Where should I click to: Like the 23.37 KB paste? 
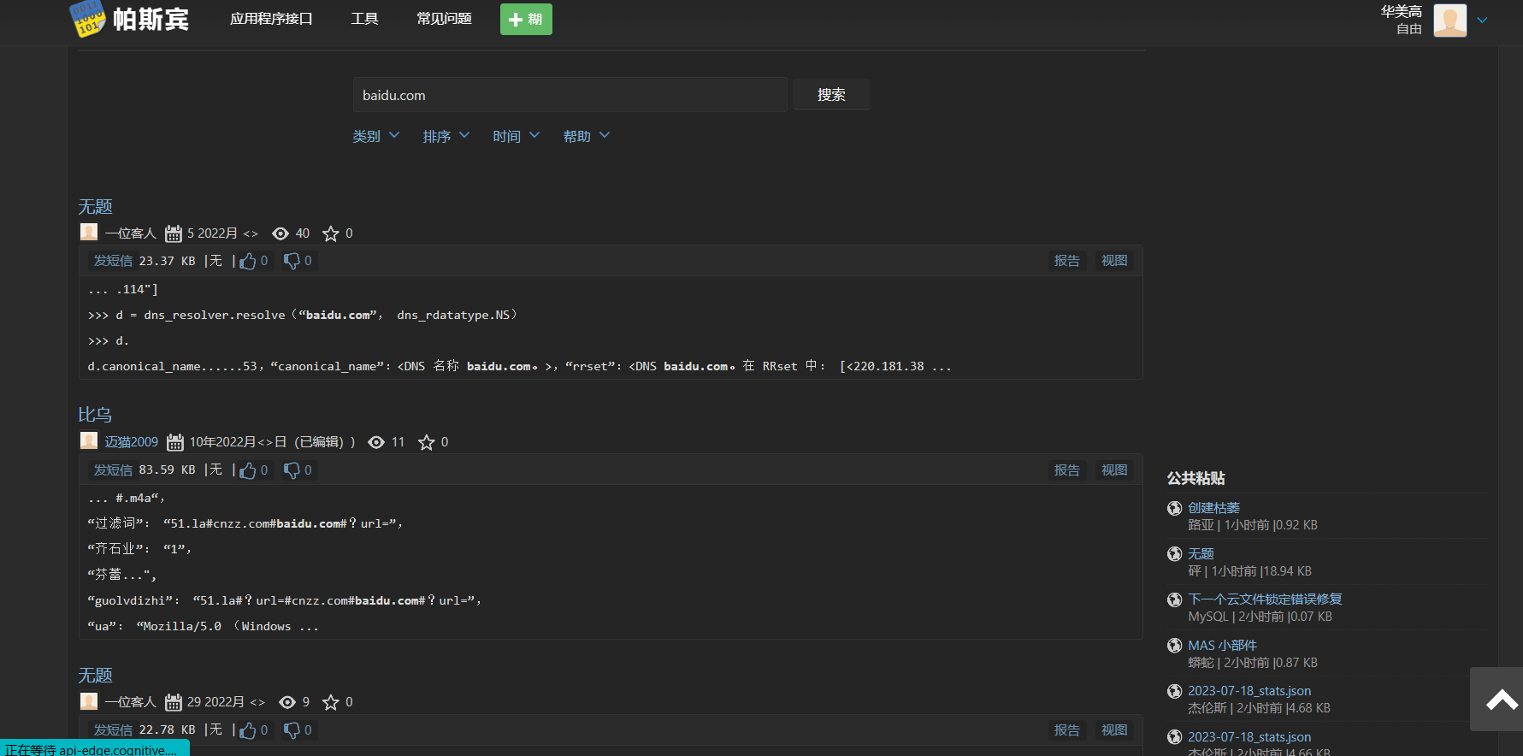click(248, 261)
